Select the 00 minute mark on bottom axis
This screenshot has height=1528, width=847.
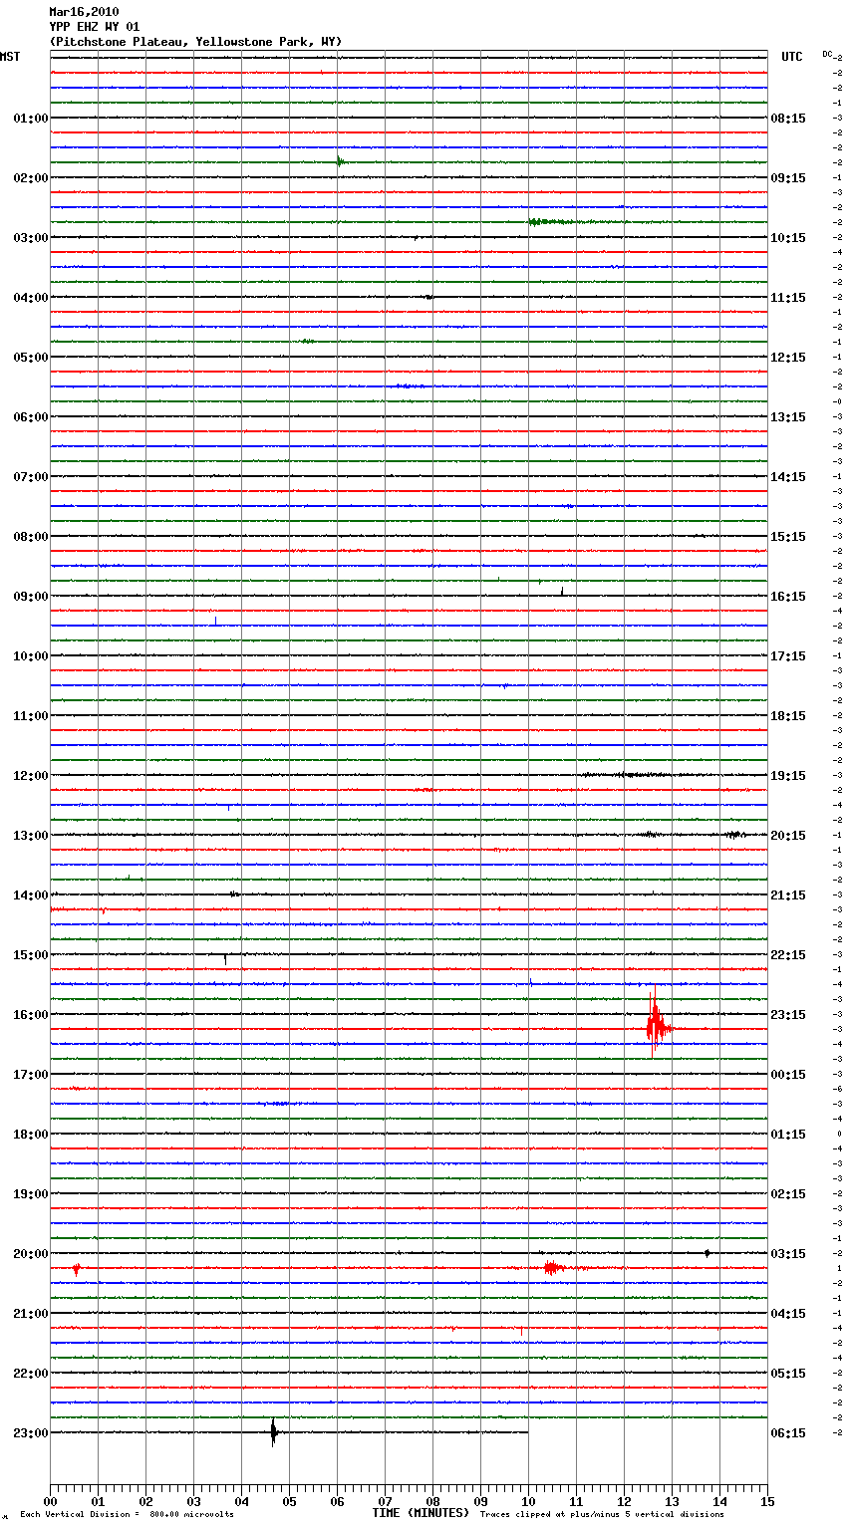pos(50,1501)
